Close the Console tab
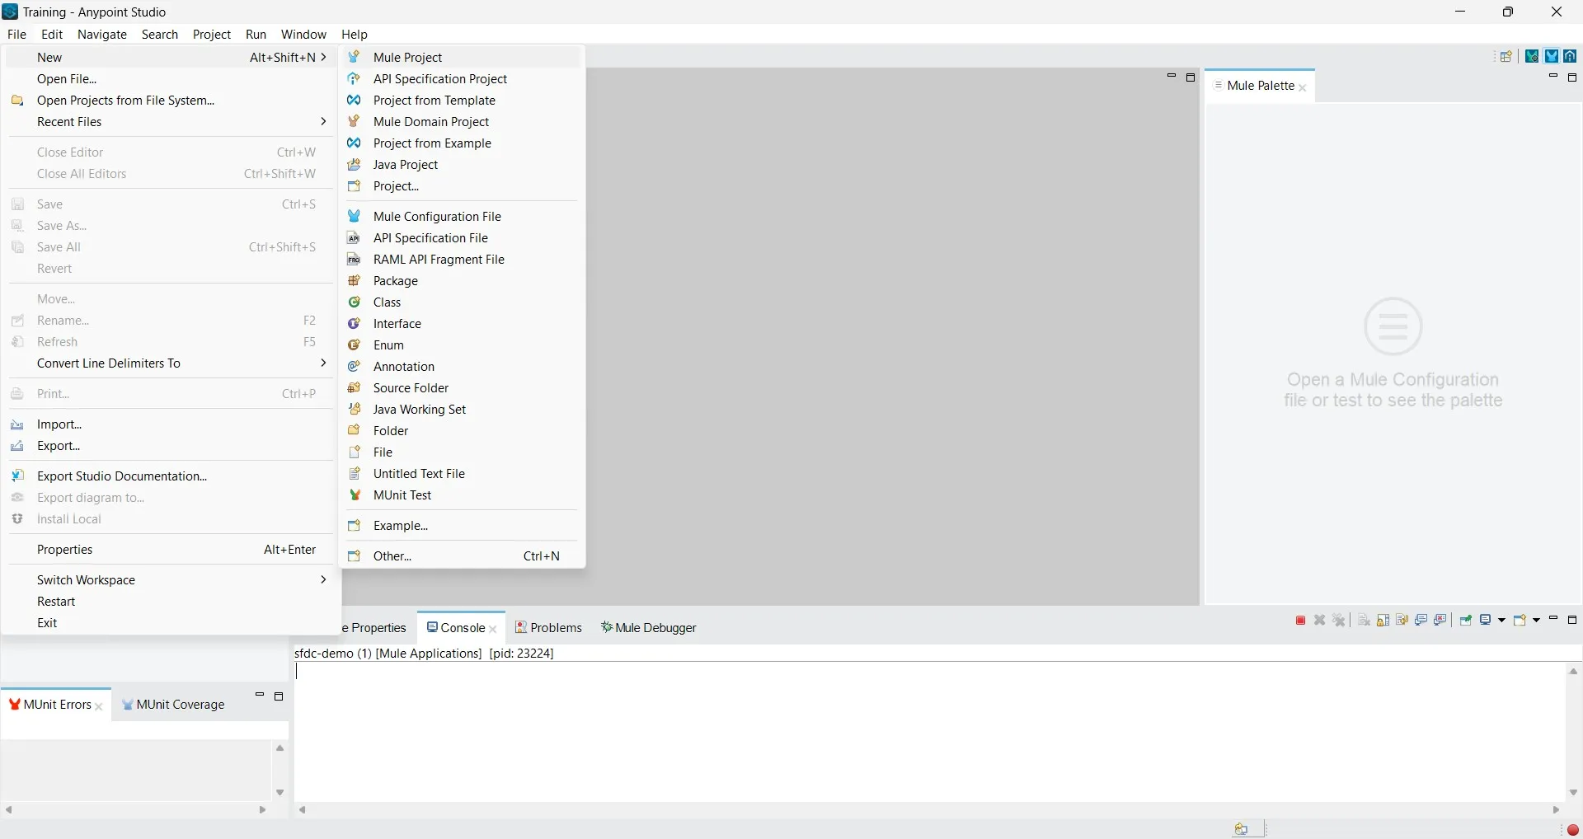The image size is (1583, 839). coord(493,629)
